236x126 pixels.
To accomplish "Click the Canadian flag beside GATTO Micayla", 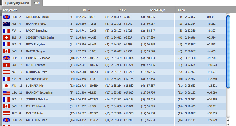I will click(x=6, y=51).
